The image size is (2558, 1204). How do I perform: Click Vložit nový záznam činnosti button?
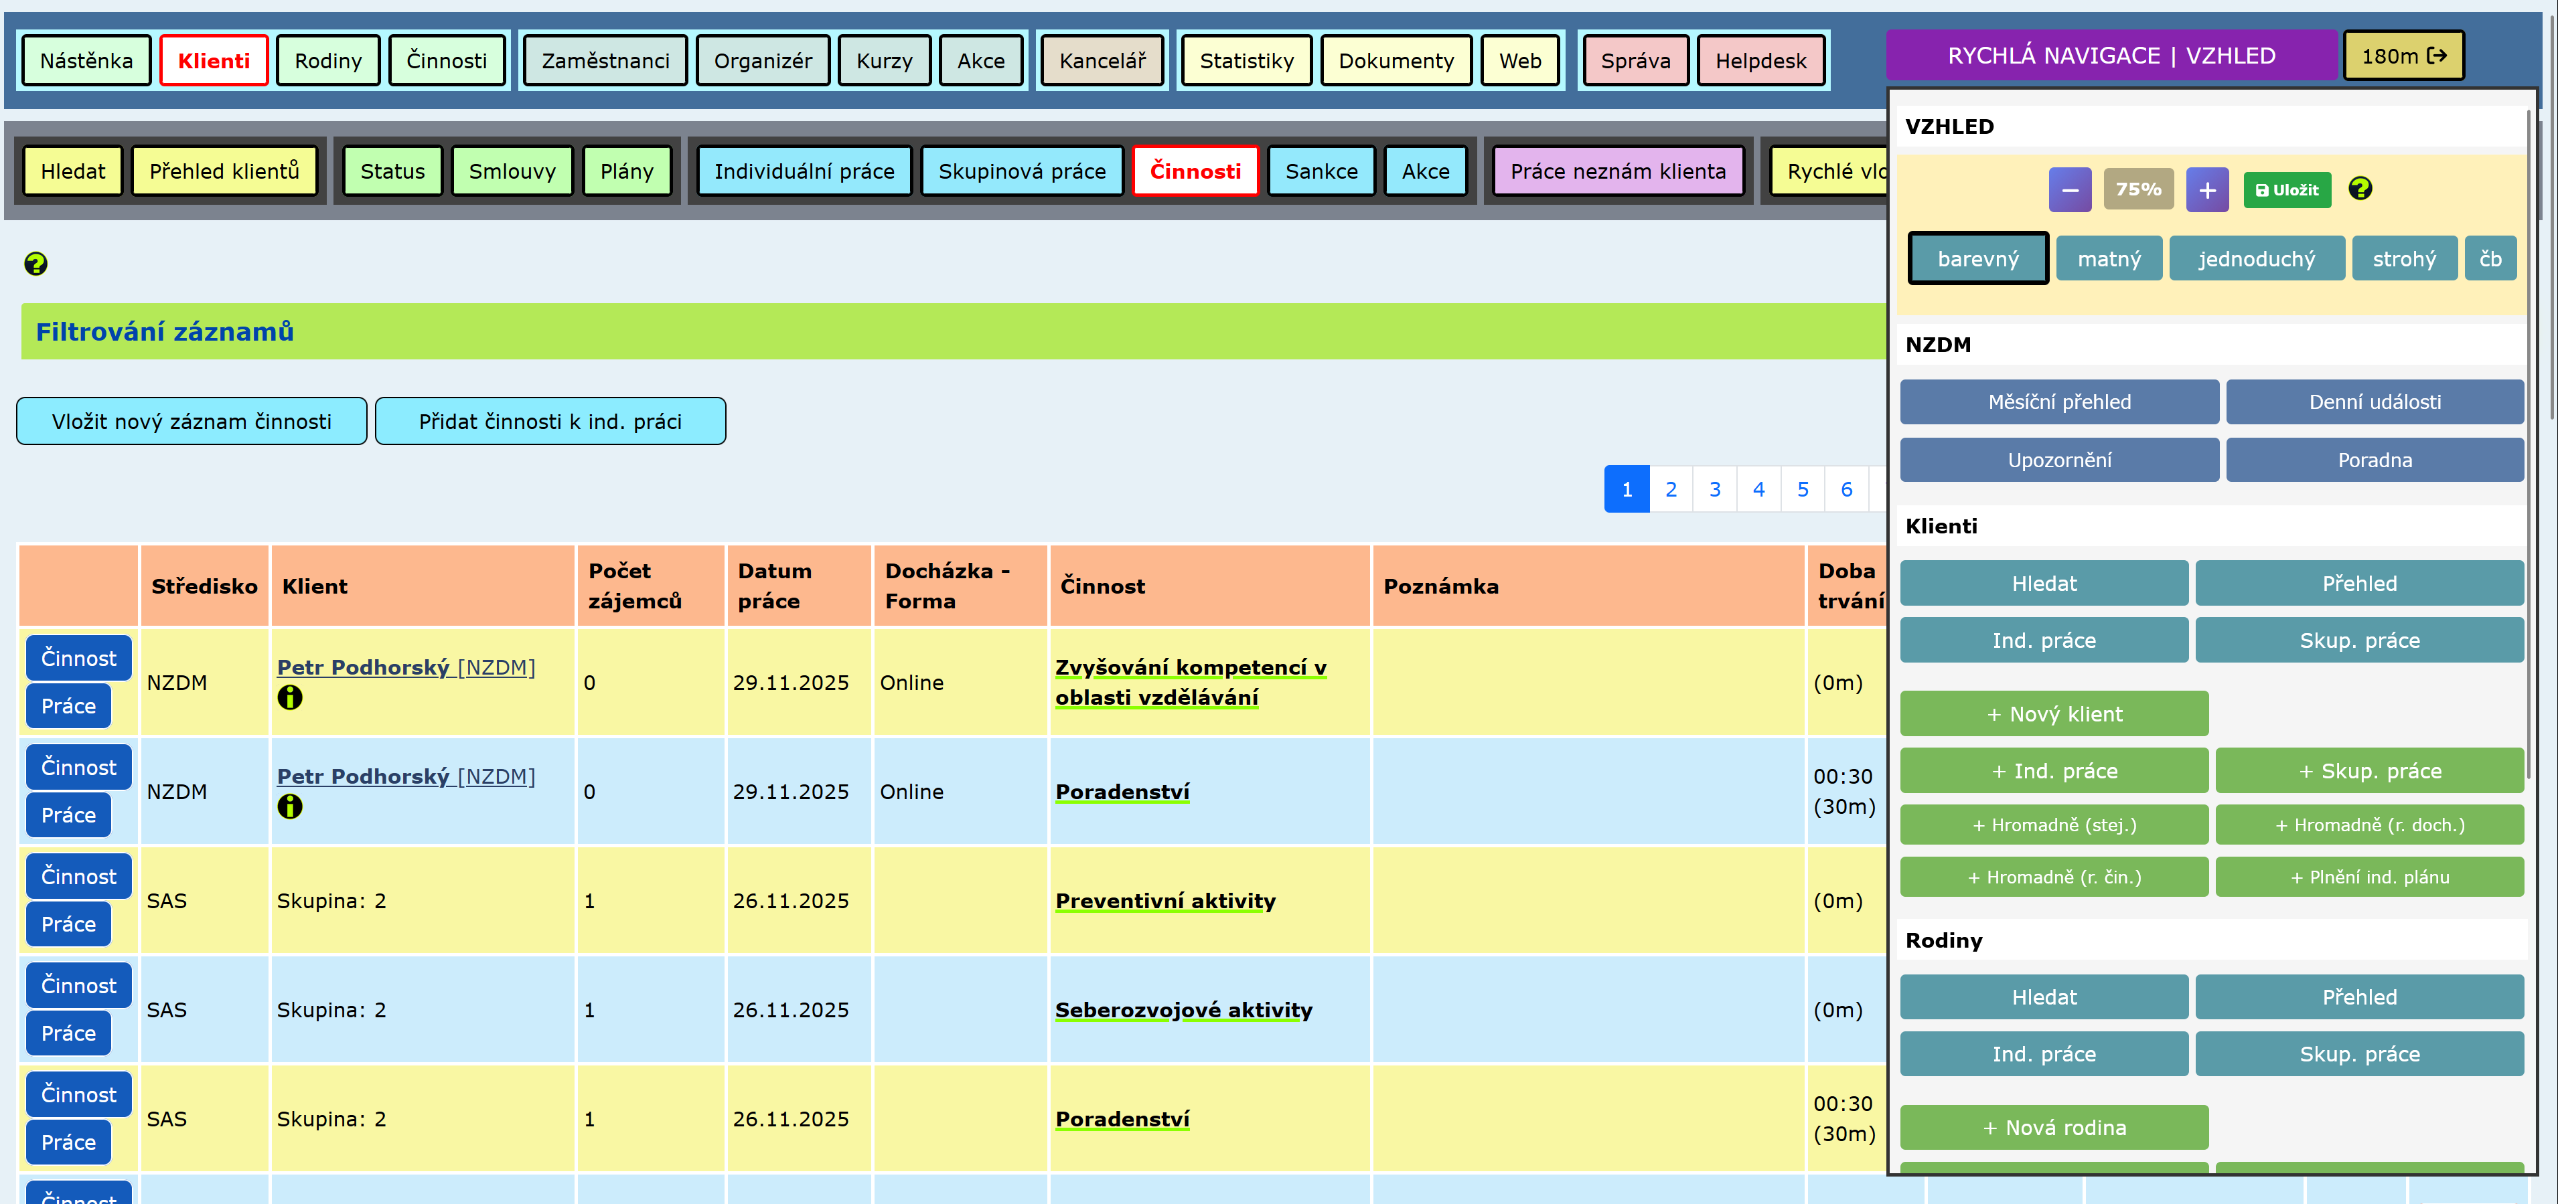(192, 422)
